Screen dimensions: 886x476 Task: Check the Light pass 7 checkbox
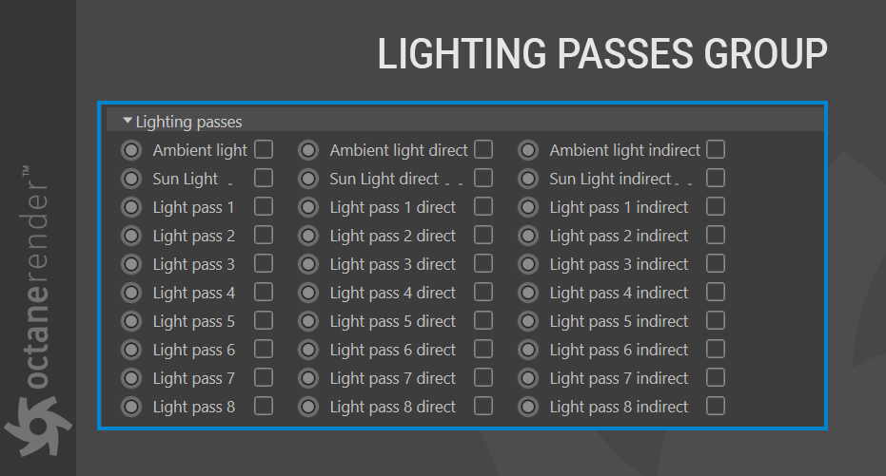pos(264,377)
